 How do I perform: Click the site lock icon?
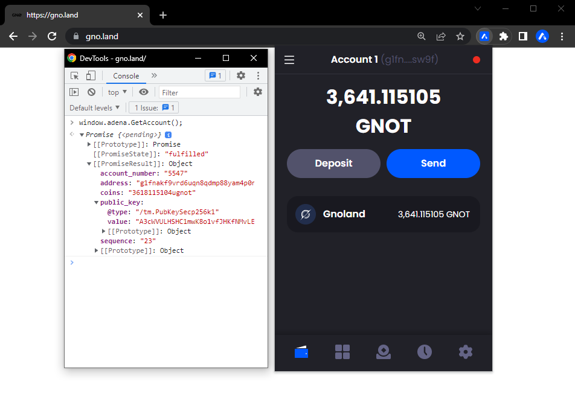click(x=76, y=36)
